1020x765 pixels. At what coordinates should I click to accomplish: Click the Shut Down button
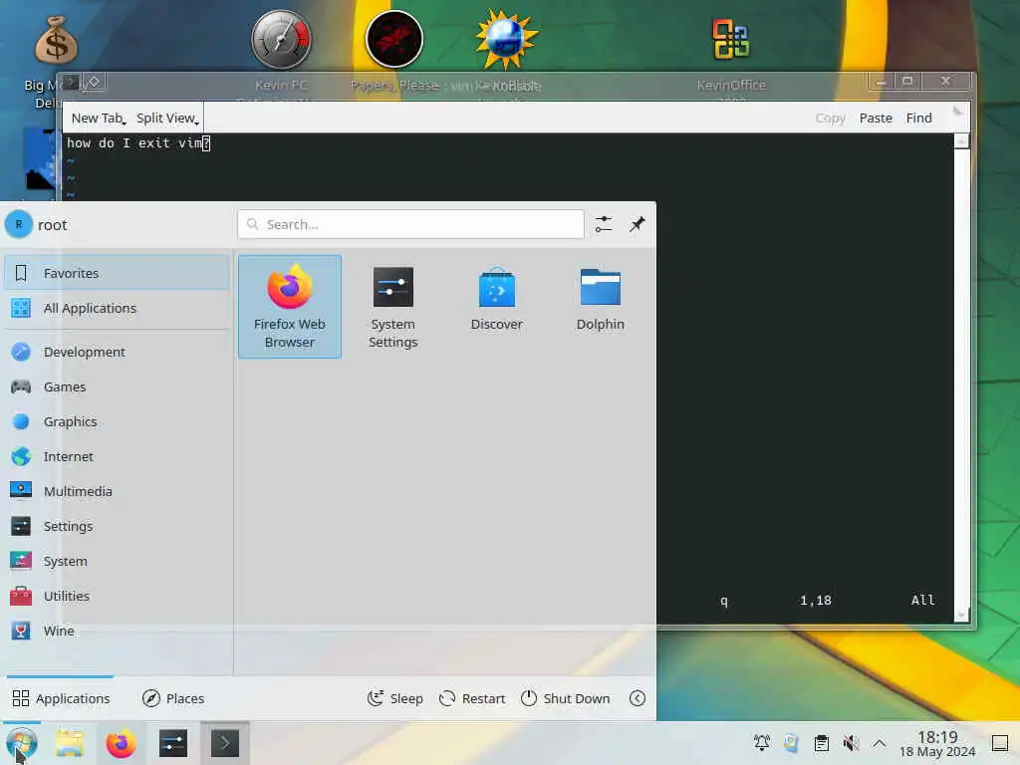(x=566, y=698)
